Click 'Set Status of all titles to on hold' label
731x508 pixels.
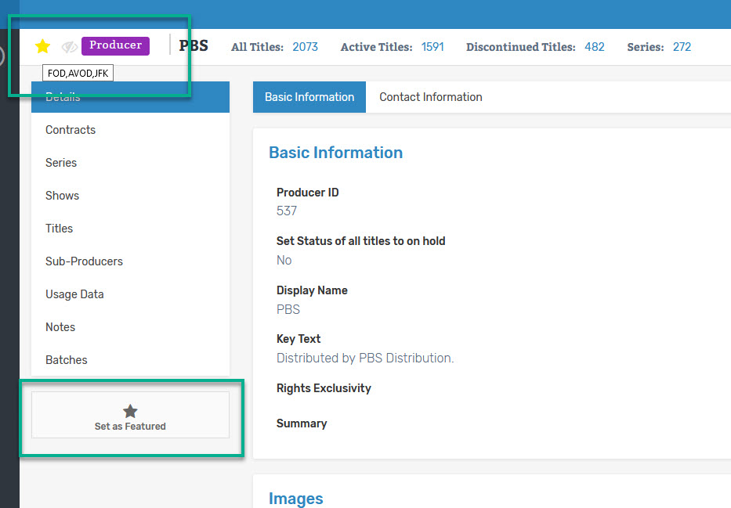(x=361, y=241)
